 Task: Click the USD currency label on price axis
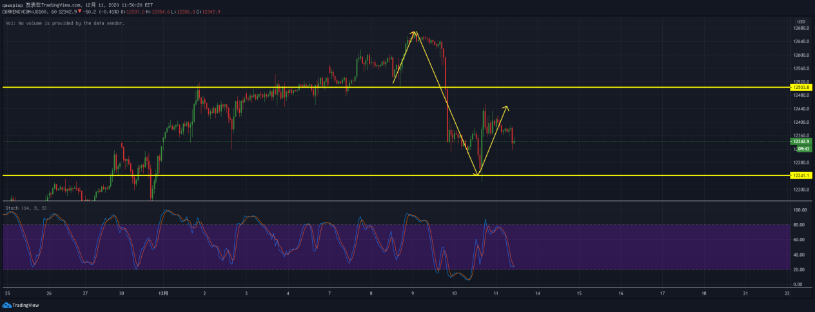(801, 21)
